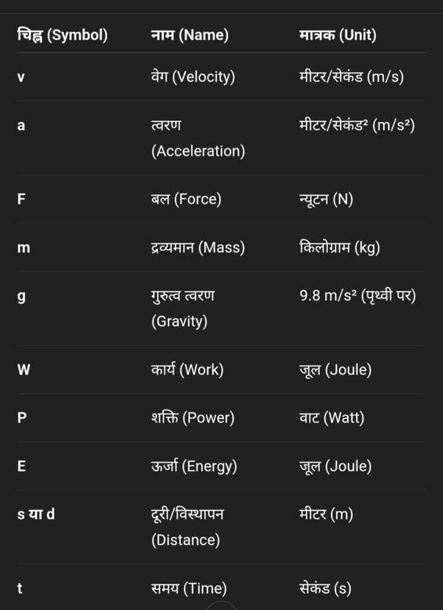Select the Name column header

[x=190, y=35]
